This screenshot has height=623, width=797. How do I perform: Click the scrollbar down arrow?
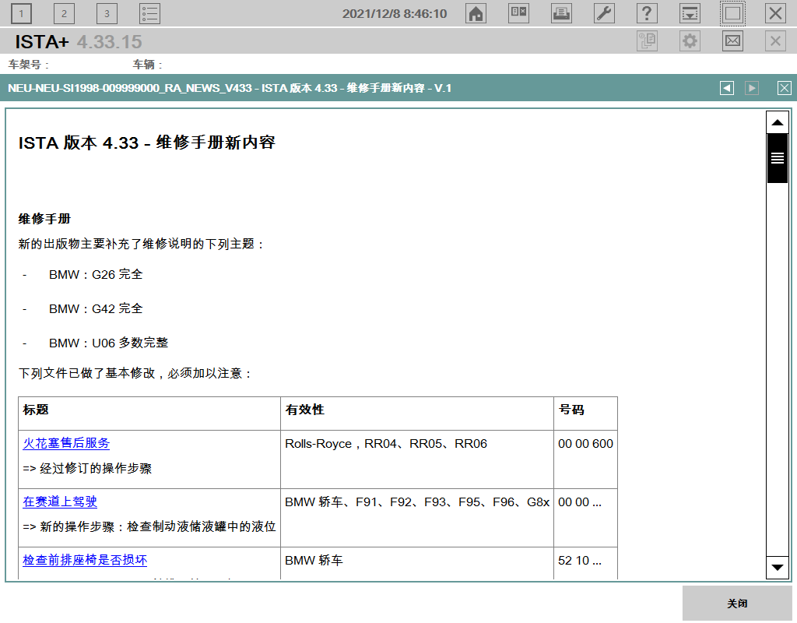[778, 567]
